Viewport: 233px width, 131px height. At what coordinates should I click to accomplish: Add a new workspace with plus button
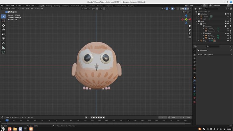click(x=136, y=6)
